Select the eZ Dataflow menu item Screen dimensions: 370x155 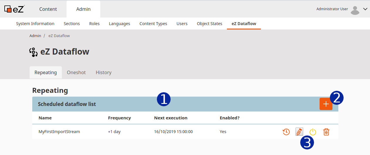point(244,24)
